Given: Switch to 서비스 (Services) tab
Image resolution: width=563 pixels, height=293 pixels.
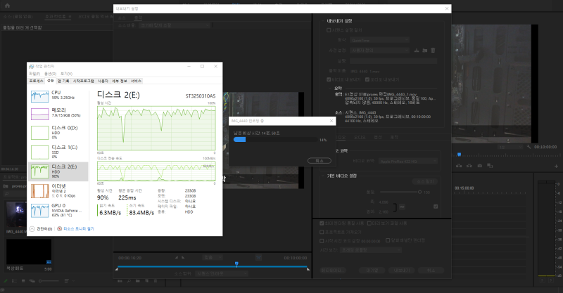Looking at the screenshot, I should click(x=136, y=81).
